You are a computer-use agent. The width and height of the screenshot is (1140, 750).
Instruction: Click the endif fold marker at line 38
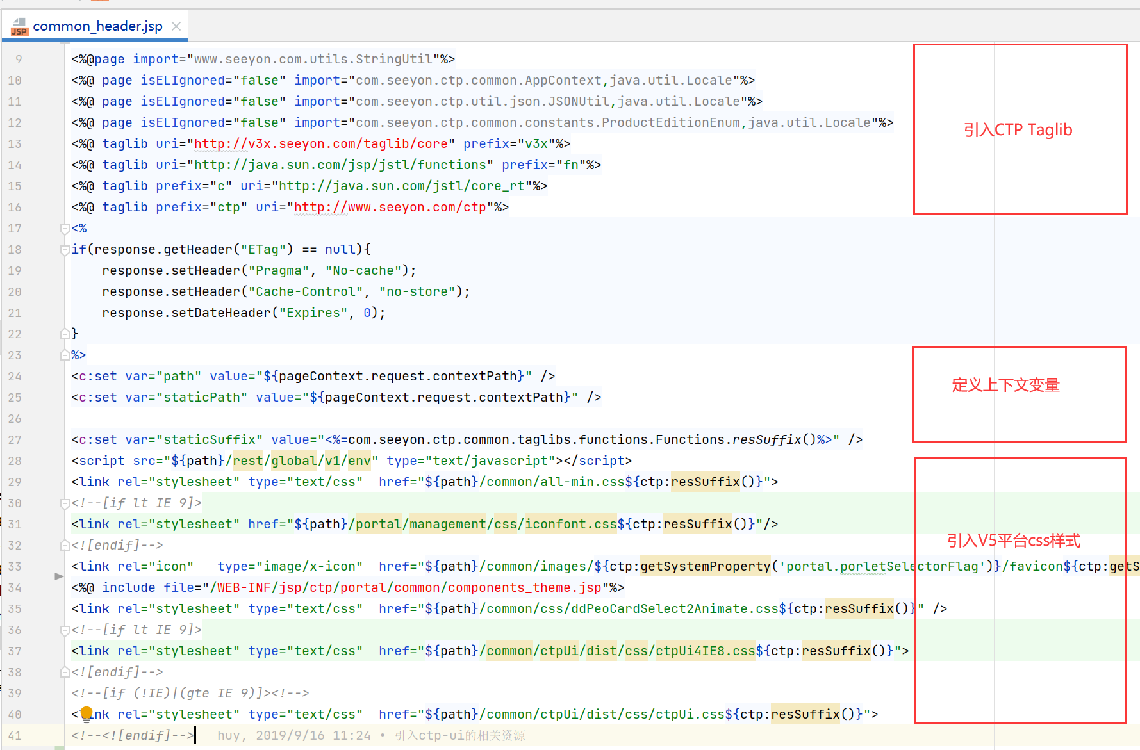(64, 673)
